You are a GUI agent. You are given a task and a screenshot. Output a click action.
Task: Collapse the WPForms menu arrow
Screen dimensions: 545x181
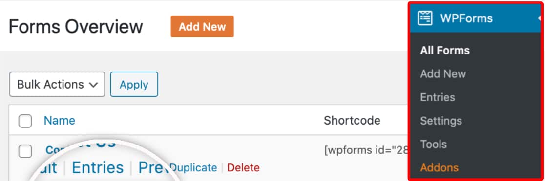[539, 18]
